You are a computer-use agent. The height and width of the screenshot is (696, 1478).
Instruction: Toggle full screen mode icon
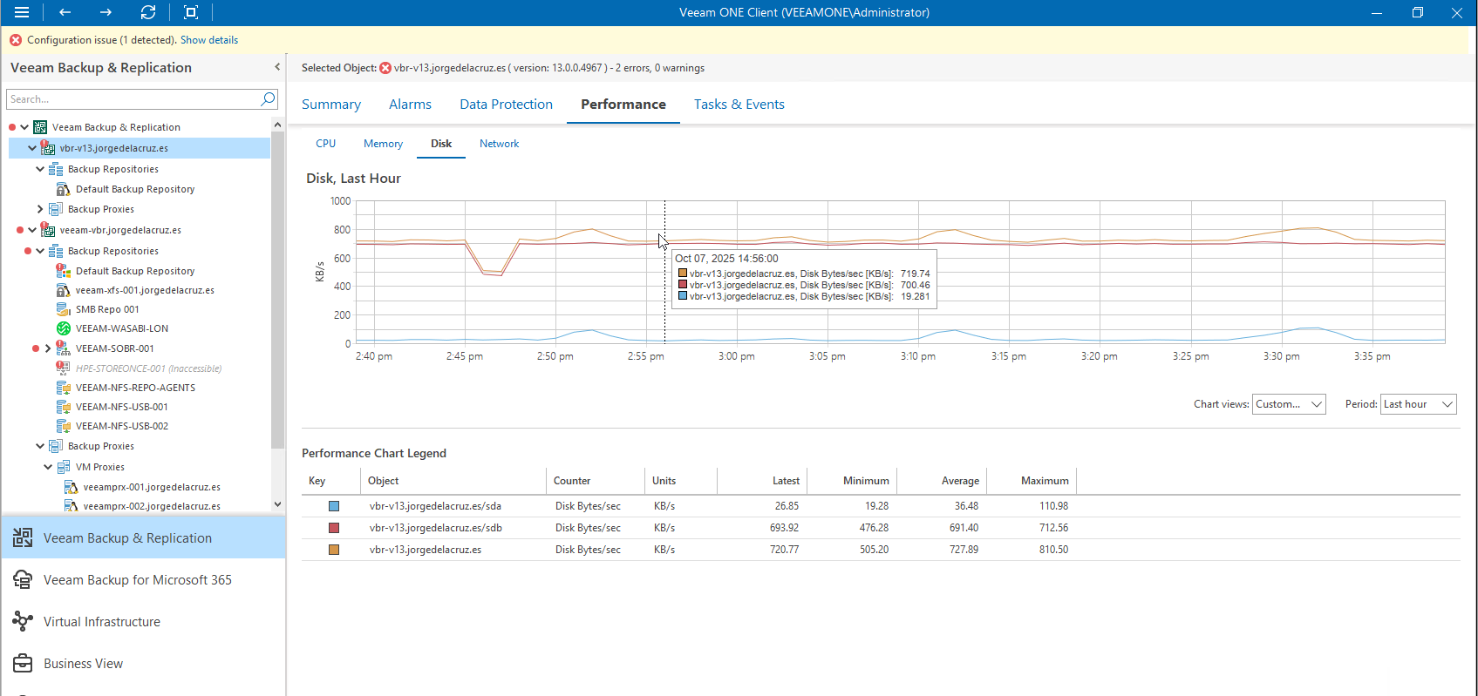tap(191, 12)
